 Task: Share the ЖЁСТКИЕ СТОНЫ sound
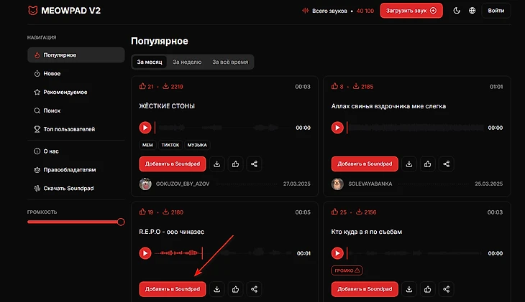(x=255, y=164)
